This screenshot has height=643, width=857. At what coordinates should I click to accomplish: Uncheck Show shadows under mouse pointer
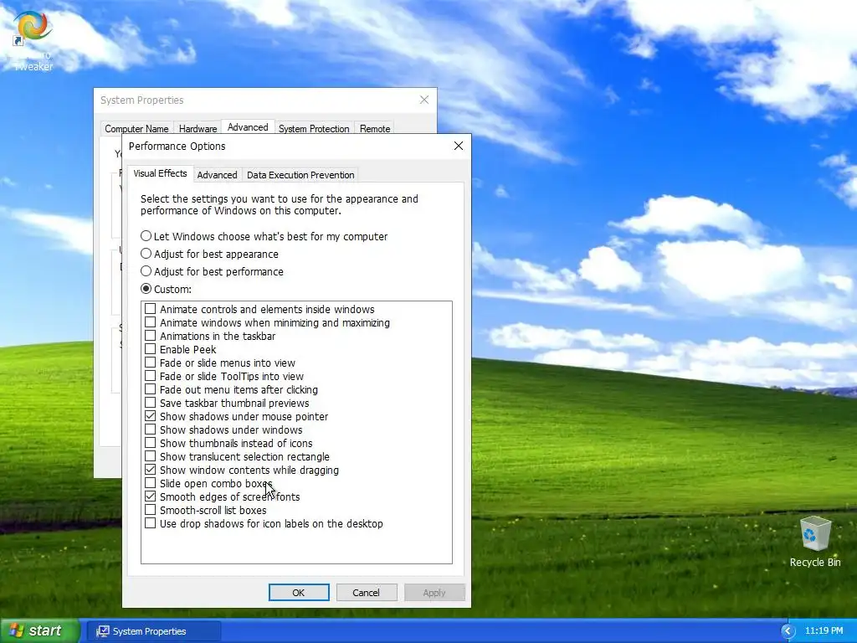[151, 416]
